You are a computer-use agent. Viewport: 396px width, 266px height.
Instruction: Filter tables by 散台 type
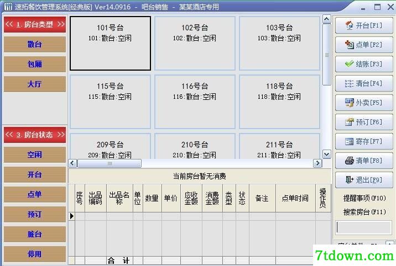coord(35,44)
